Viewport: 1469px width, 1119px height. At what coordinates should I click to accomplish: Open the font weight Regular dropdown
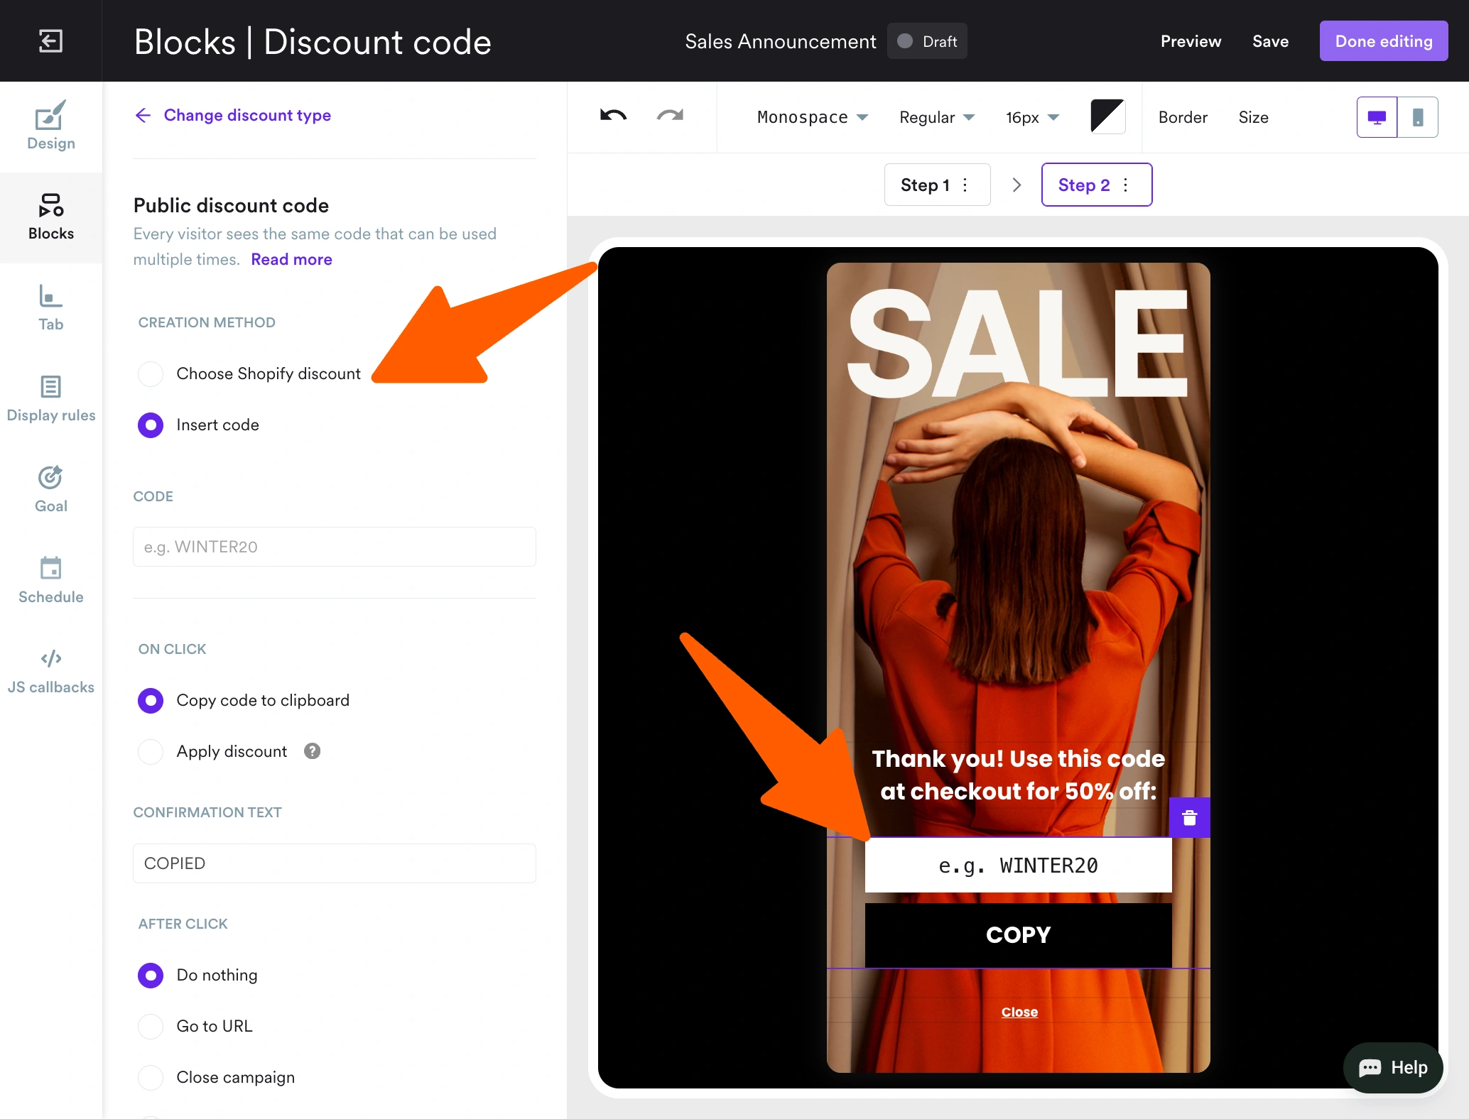pos(936,117)
